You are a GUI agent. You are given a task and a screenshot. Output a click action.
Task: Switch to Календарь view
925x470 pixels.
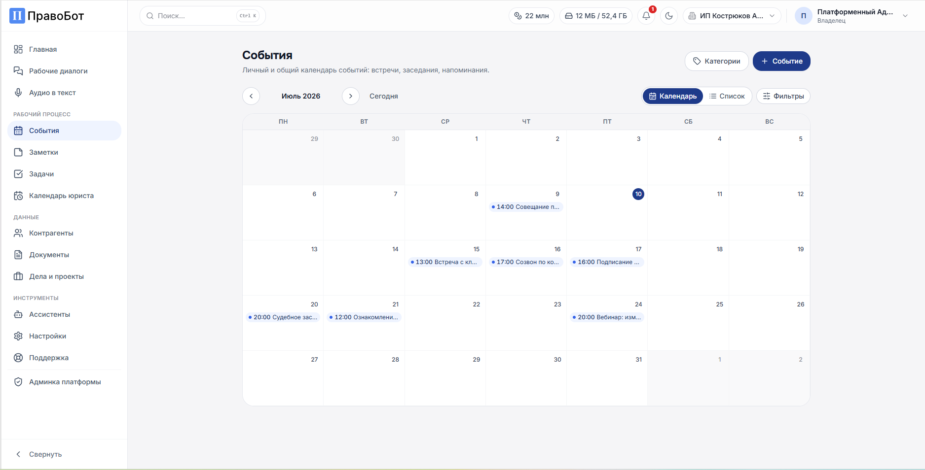(673, 96)
